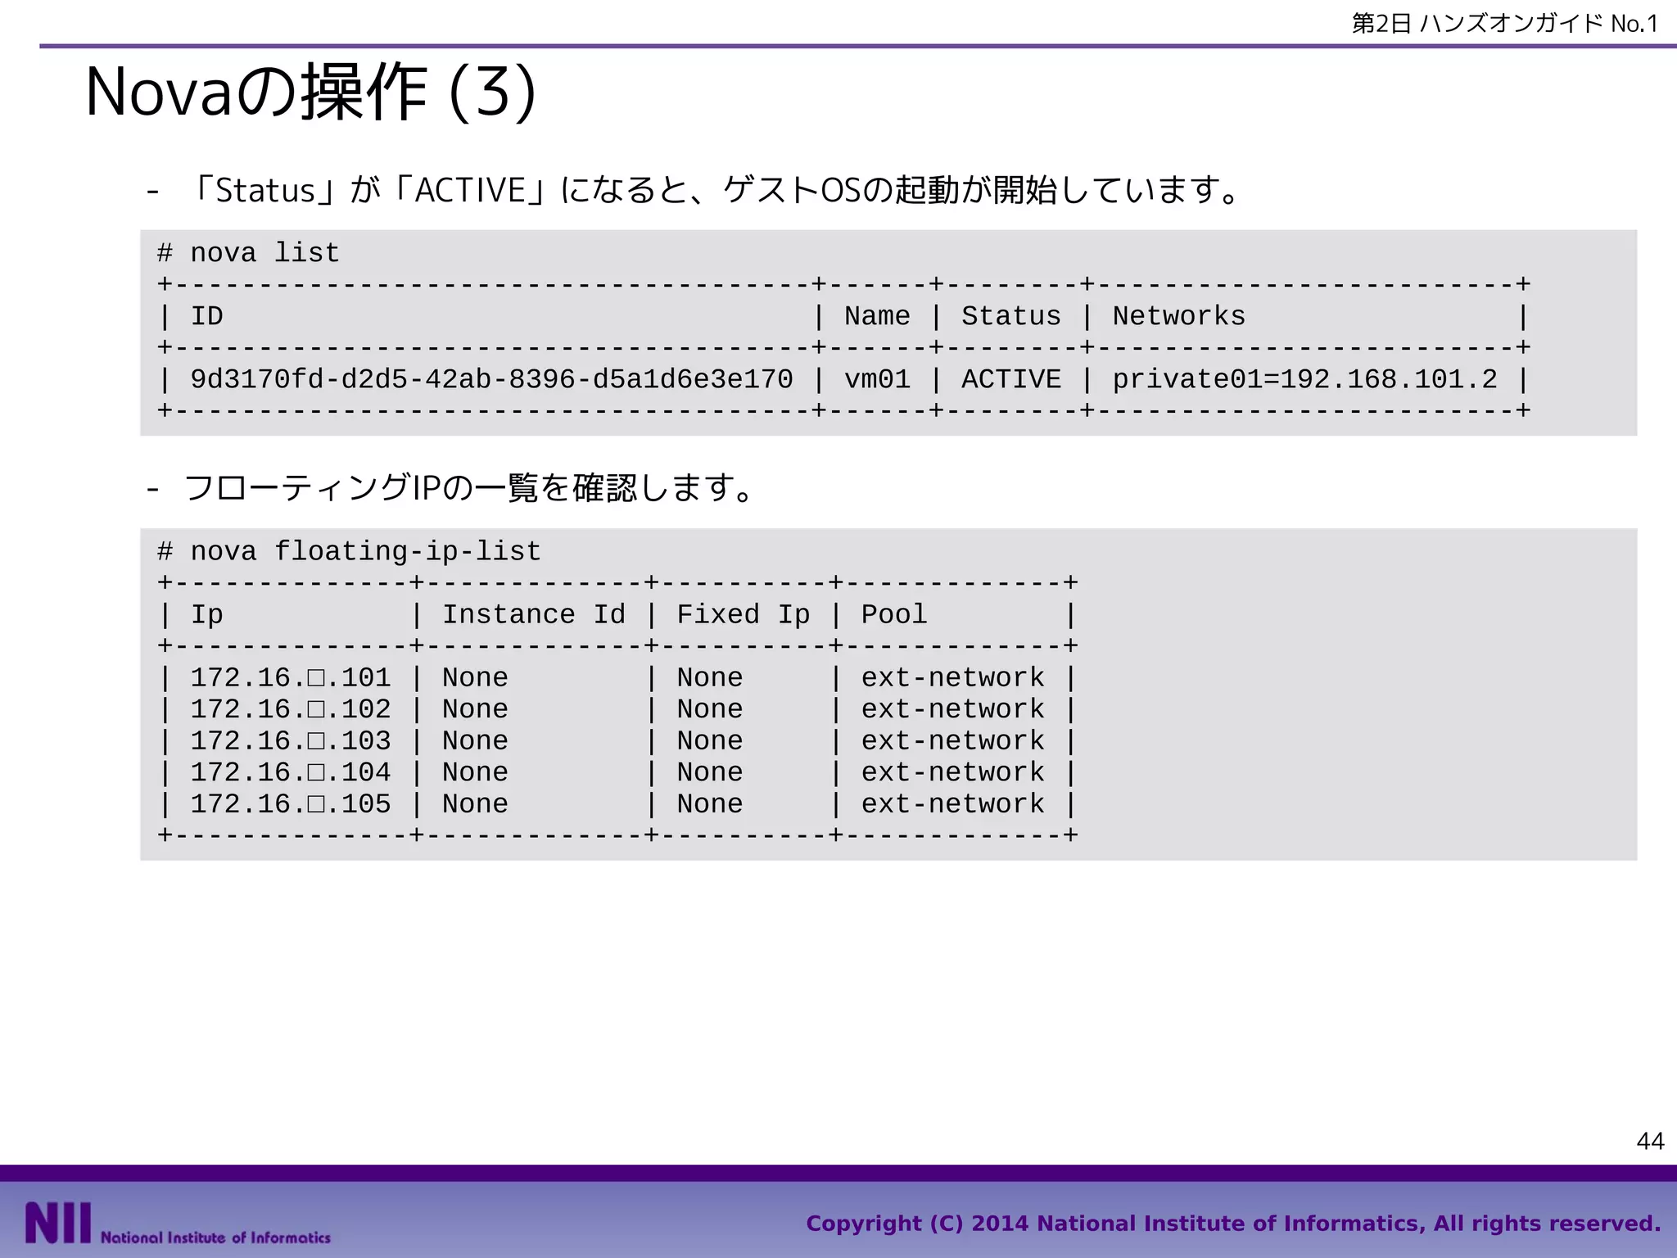Click floating IP 172.16.□.103
1677x1258 pixels.
pos(291,741)
